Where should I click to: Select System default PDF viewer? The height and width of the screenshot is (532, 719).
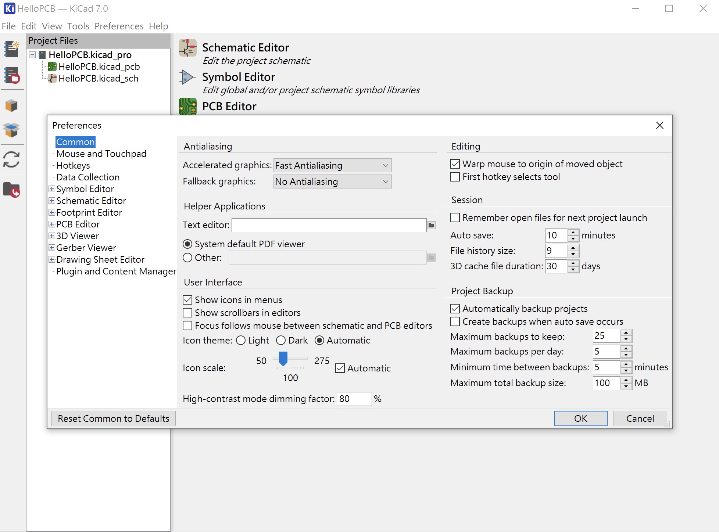187,244
